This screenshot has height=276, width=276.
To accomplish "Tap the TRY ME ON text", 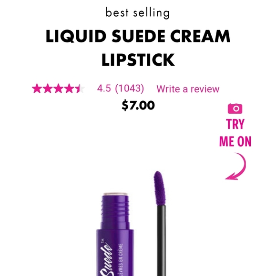I will pyautogui.click(x=235, y=133).
